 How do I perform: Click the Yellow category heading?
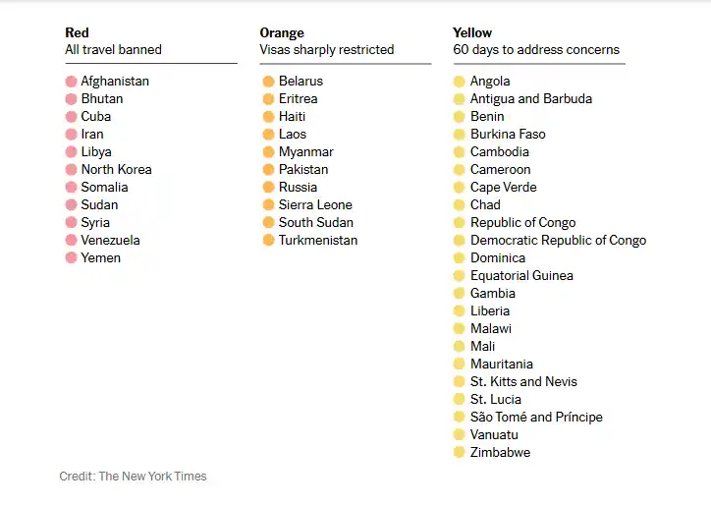click(472, 33)
